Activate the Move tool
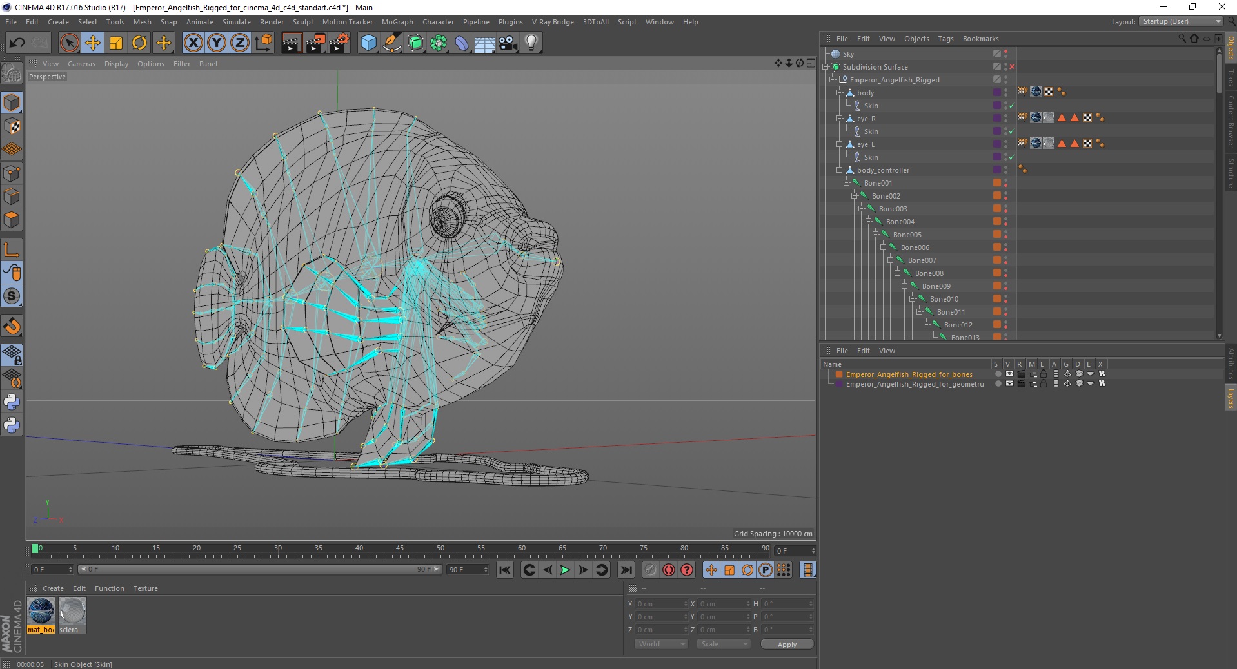The image size is (1237, 669). tap(93, 43)
